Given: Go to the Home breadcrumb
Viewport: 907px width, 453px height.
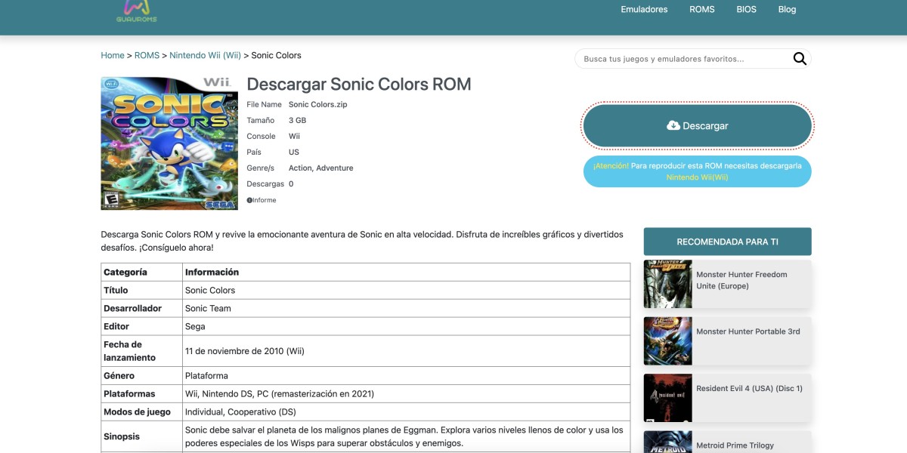Looking at the screenshot, I should (x=113, y=55).
